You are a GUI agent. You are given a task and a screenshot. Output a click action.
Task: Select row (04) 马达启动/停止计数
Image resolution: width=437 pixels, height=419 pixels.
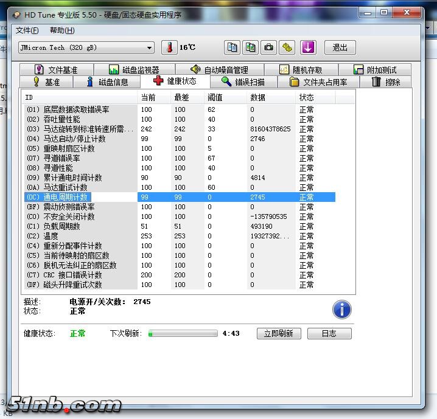[x=180, y=139]
